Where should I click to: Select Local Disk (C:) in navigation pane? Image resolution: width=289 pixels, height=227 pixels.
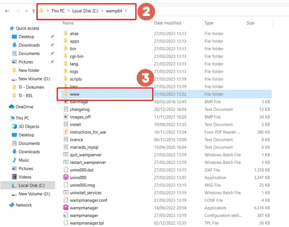(32, 186)
